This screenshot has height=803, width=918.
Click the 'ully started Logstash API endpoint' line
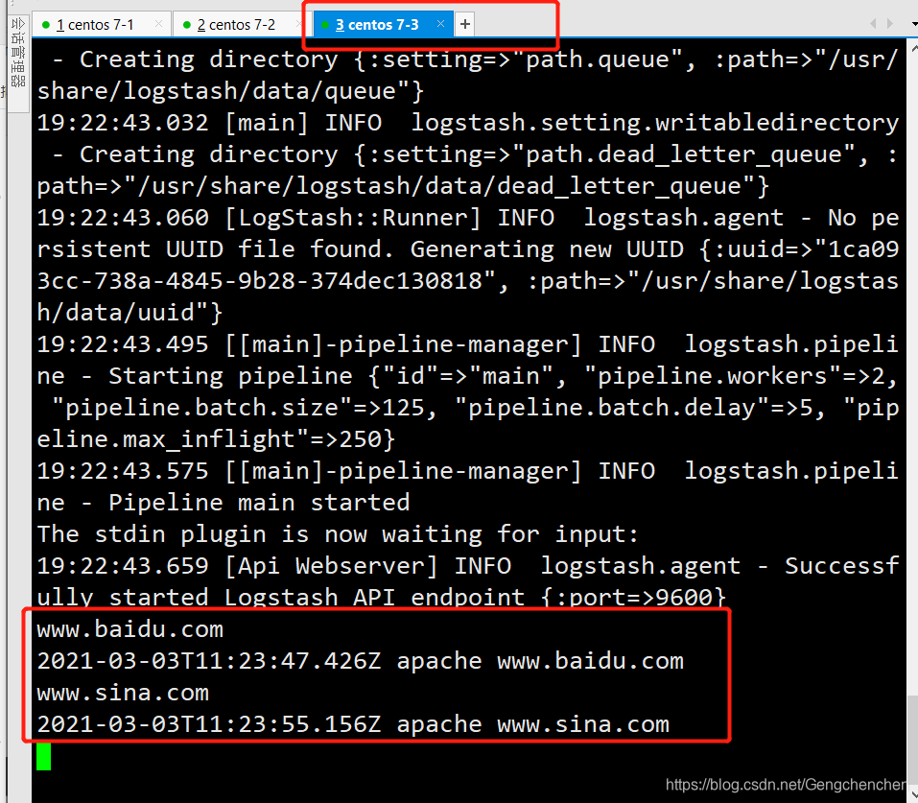[381, 598]
